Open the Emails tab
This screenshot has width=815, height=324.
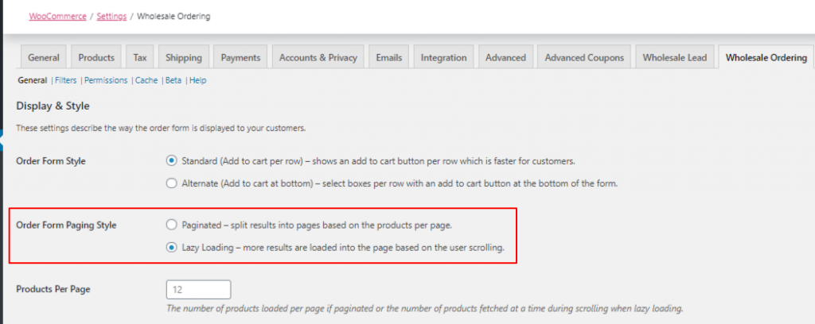(x=390, y=57)
